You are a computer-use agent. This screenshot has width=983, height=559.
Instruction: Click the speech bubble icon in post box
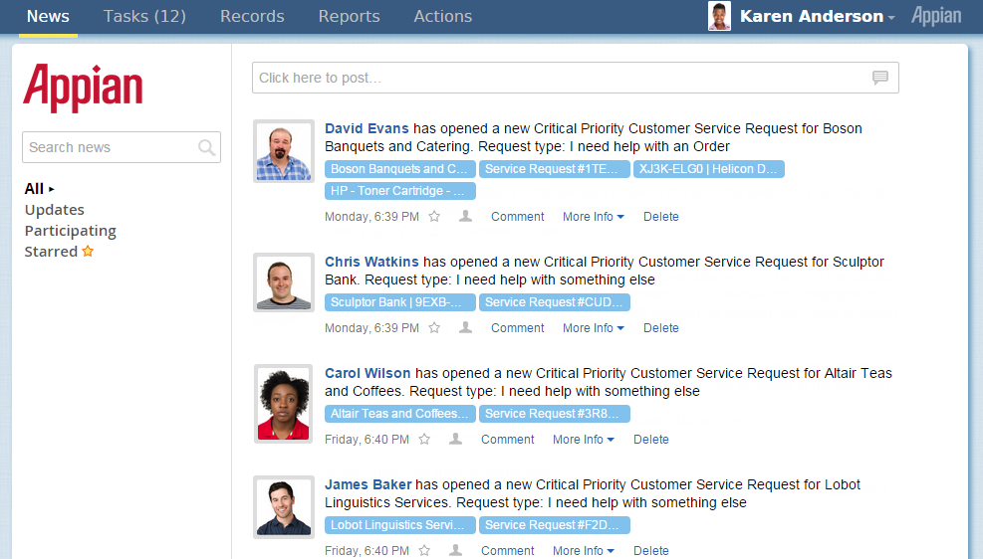880,78
